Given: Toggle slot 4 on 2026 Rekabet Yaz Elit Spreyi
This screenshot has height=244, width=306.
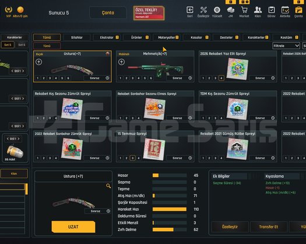Looking at the screenshot, I should (x=221, y=78).
